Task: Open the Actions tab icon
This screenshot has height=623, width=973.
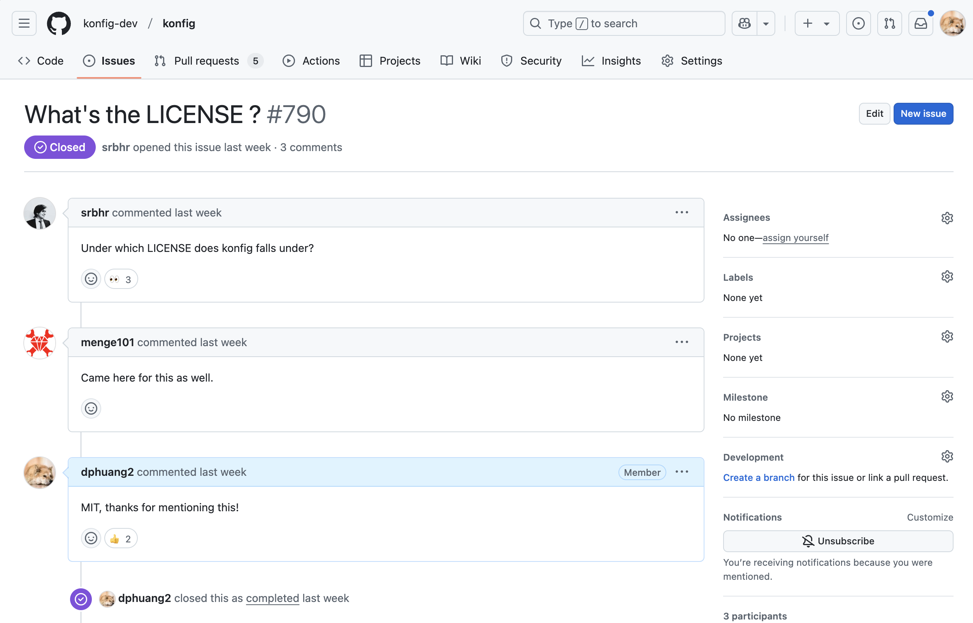Action: (x=289, y=60)
